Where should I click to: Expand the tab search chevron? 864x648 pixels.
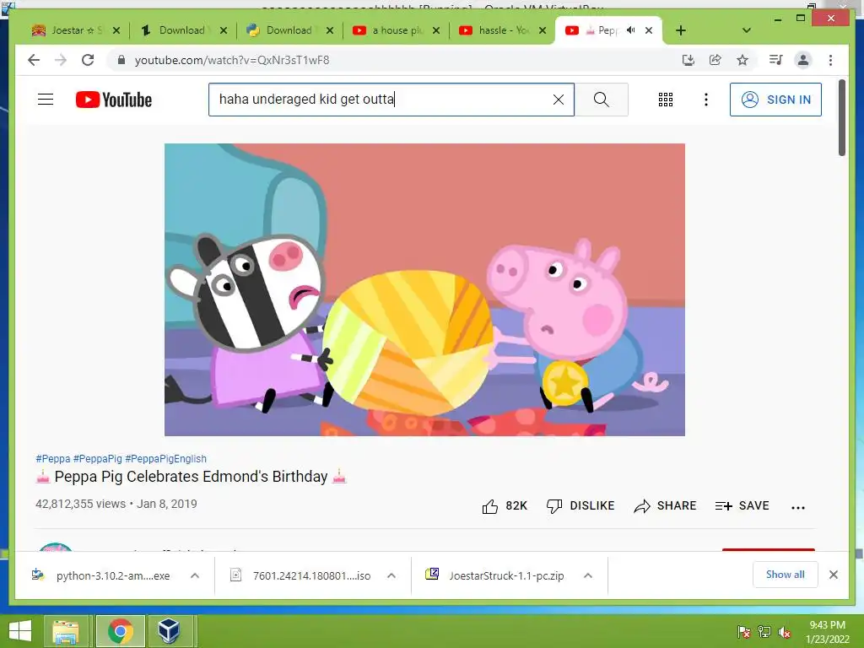[x=747, y=30]
